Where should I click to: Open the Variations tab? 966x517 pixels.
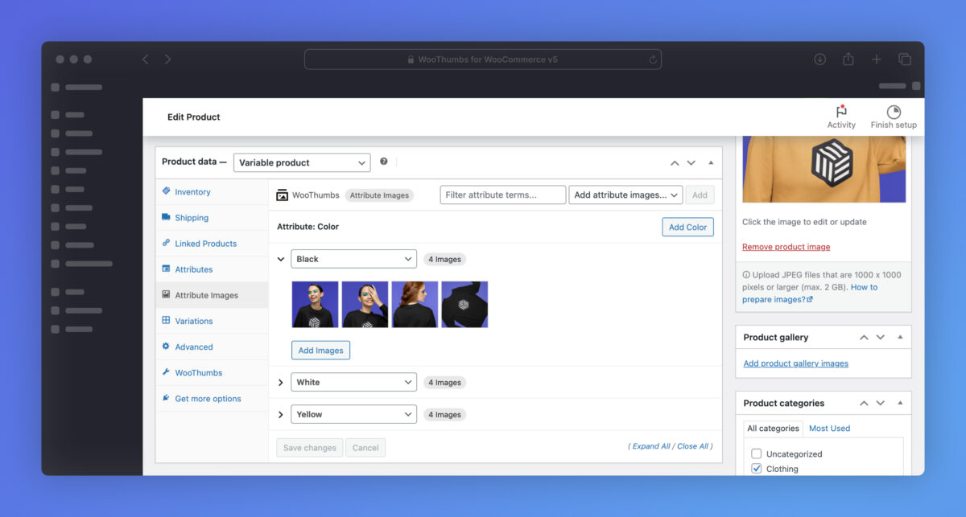pyautogui.click(x=193, y=321)
